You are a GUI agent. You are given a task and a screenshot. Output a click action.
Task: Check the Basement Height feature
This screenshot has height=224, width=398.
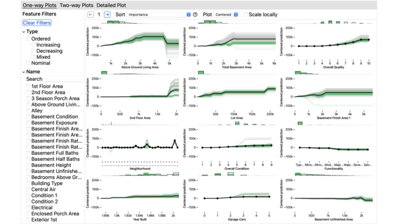28,166
